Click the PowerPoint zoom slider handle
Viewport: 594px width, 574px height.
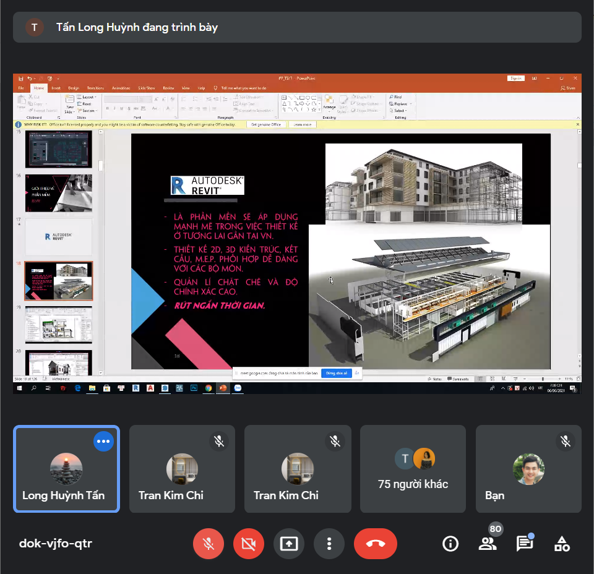tap(543, 379)
